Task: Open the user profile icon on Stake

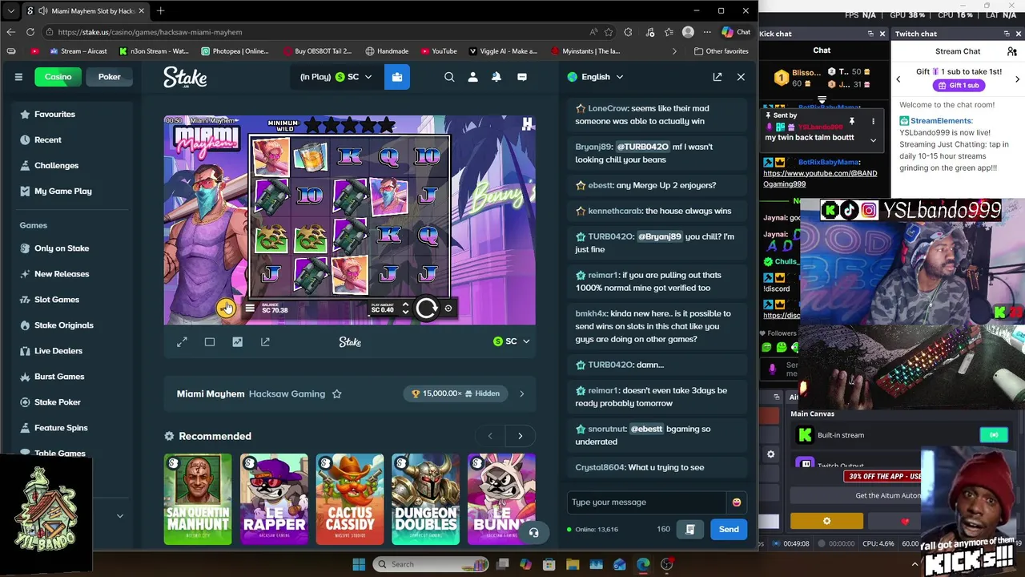Action: click(472, 77)
